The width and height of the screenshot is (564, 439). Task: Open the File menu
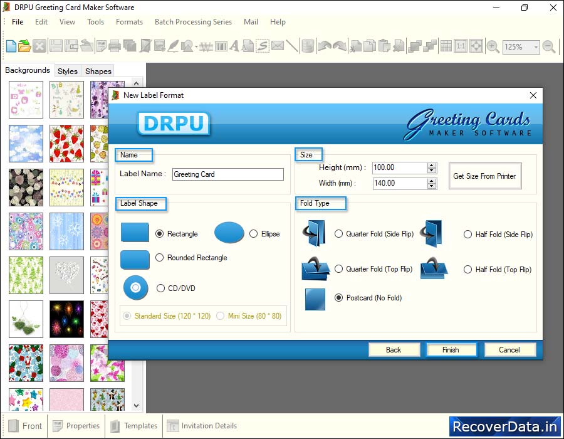tap(18, 22)
